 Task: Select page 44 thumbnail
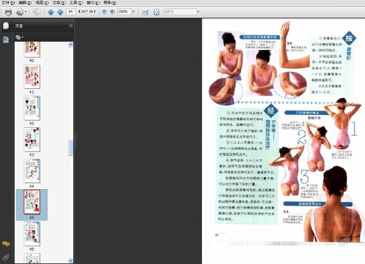(x=32, y=171)
